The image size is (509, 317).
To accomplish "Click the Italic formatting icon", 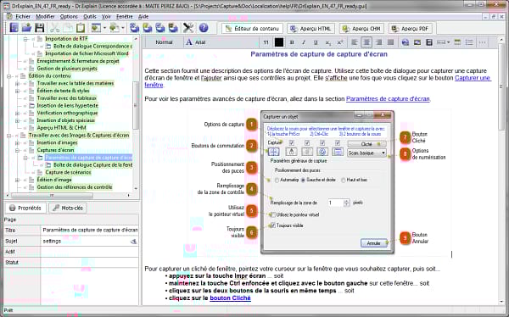I will (304, 42).
